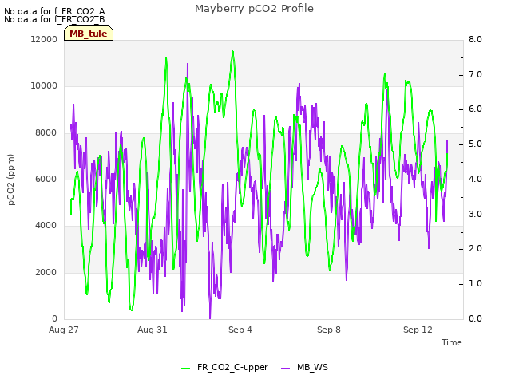The image size is (511, 383).
Task: Click the Time x-axis label
Action: point(452,342)
